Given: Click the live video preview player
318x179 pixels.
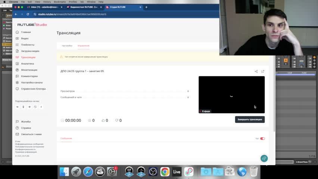Looking at the screenshot, I should [232, 95].
